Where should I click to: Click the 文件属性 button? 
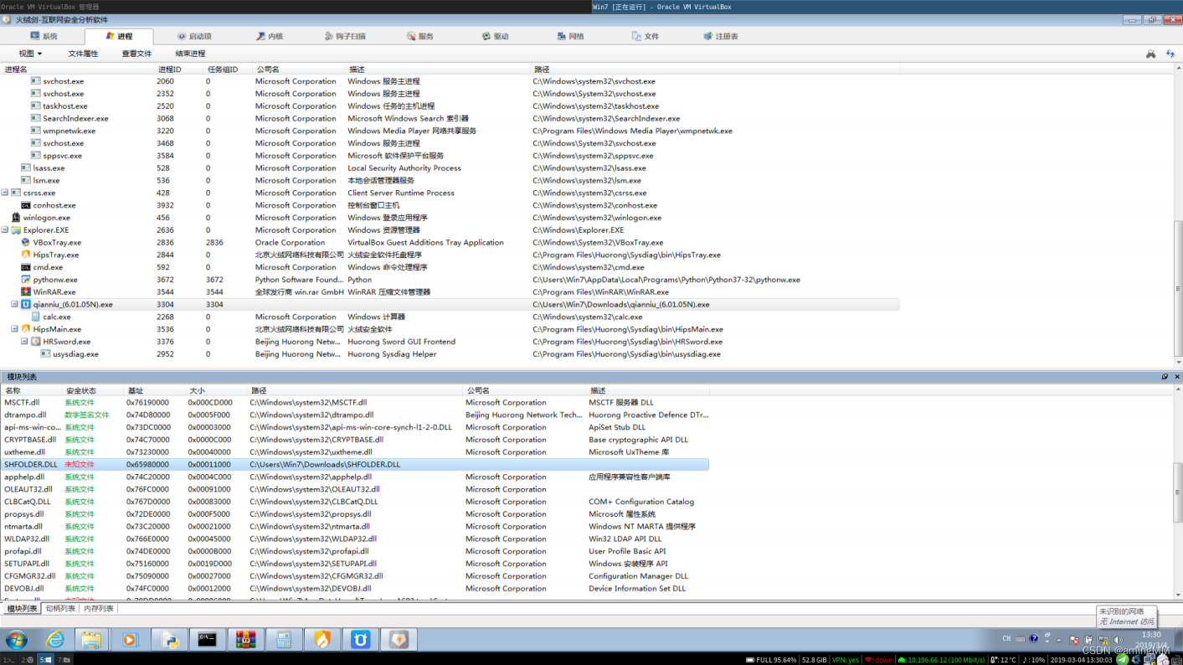pos(83,54)
